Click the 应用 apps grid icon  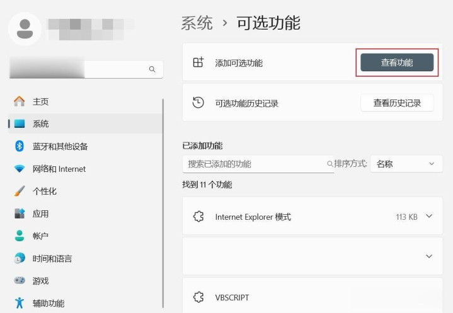click(x=20, y=213)
